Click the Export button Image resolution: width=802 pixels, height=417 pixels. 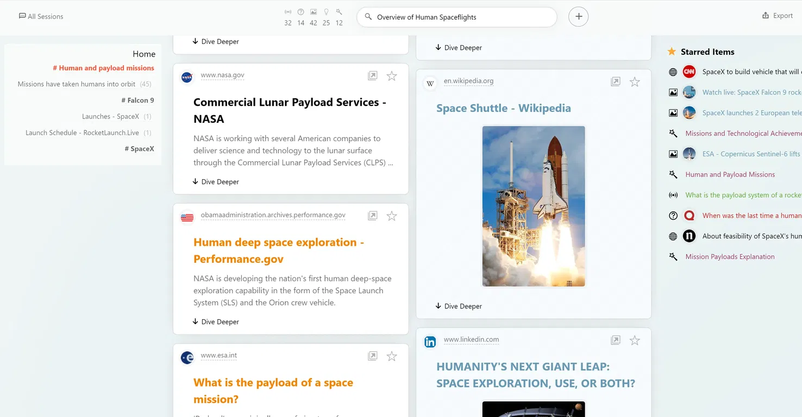tap(778, 16)
